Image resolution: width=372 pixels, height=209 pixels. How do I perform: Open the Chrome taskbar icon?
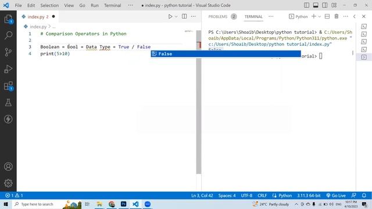[112, 204]
